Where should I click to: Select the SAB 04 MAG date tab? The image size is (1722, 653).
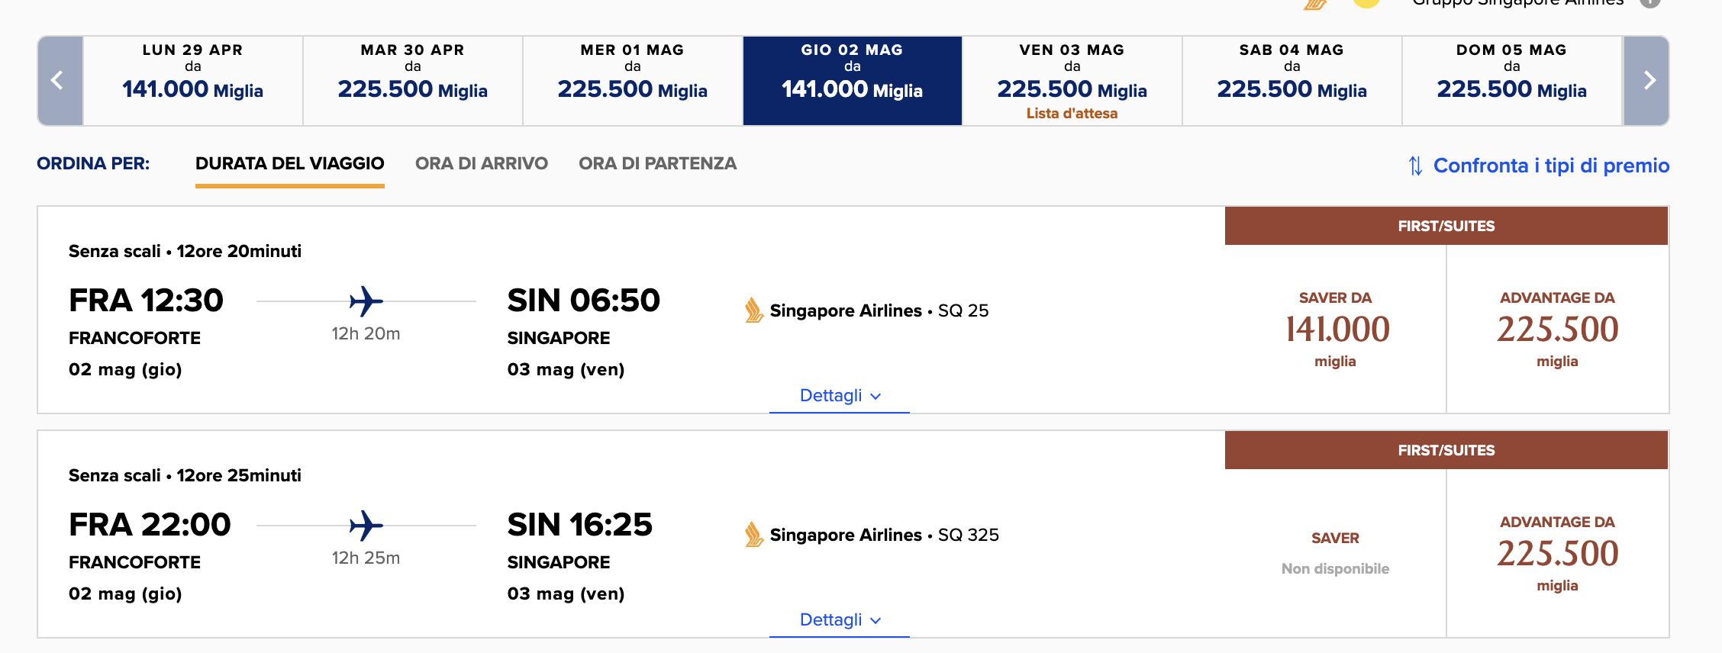coord(1292,81)
